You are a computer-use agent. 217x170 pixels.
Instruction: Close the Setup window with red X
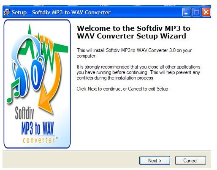206,12
